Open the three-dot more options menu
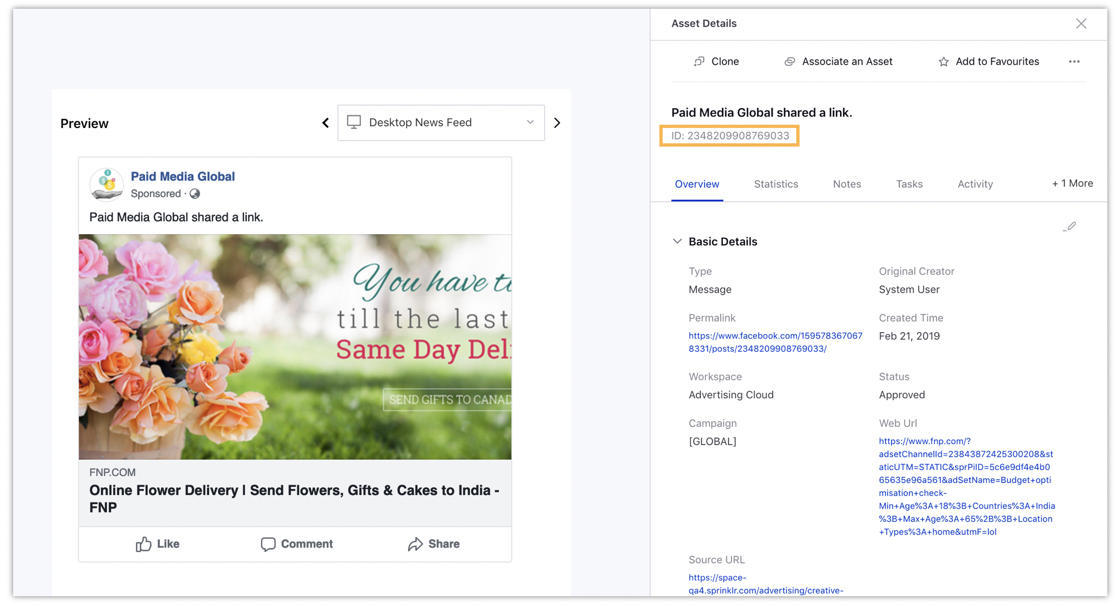 pos(1074,61)
